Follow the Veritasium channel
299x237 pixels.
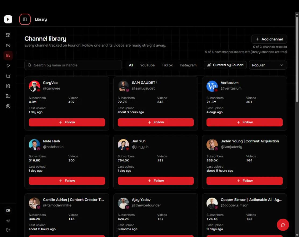(244, 122)
